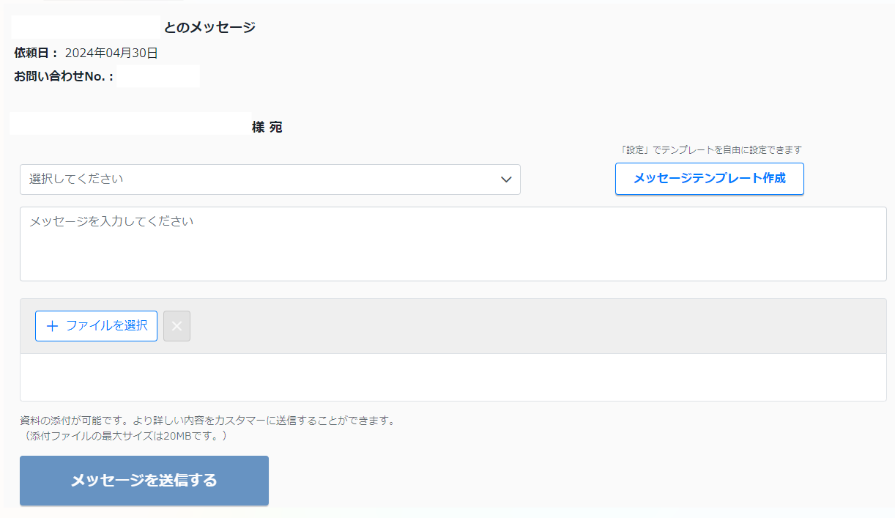Viewport: 895px width, 518px height.
Task: Click the X icon to remove file
Action: point(177,326)
